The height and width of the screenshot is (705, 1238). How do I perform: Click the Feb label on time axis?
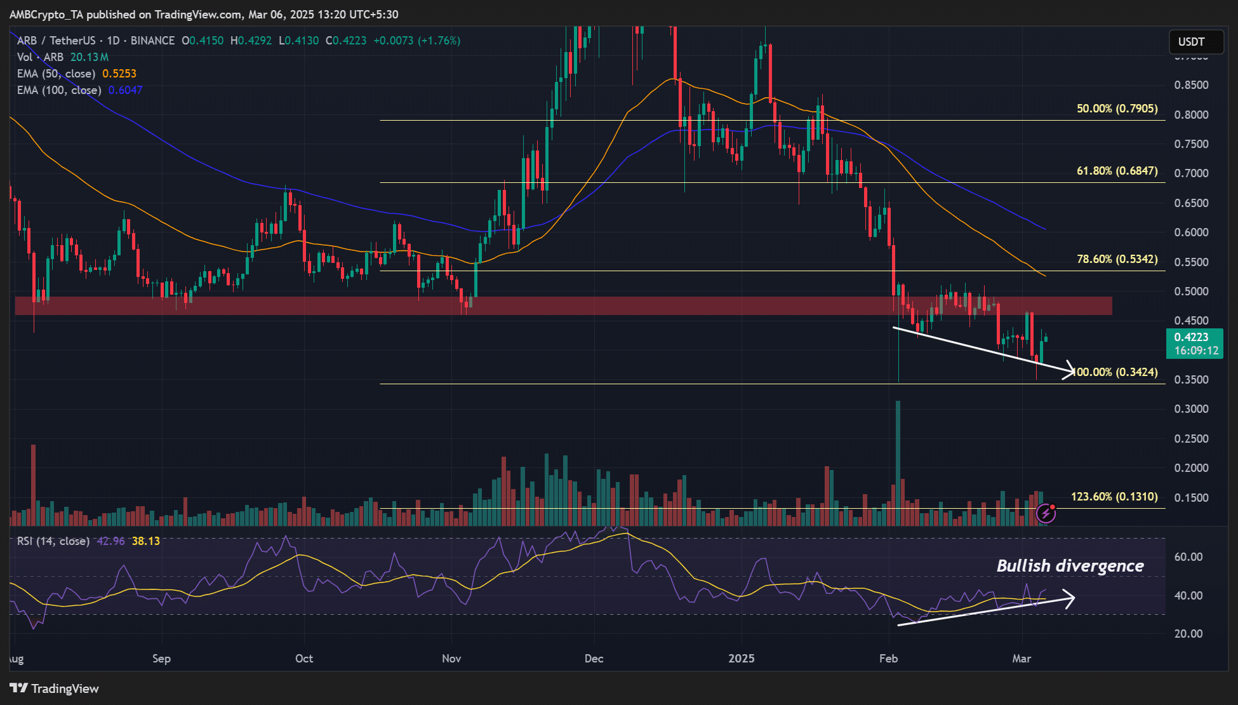pos(888,659)
